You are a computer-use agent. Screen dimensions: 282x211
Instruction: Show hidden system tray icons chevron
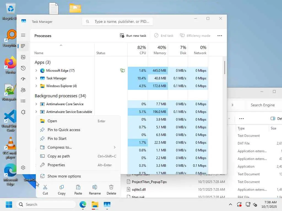pyautogui.click(x=231, y=204)
